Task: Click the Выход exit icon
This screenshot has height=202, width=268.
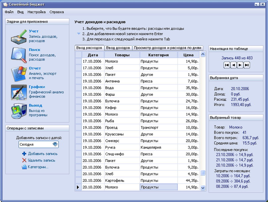Action: (x=18, y=110)
